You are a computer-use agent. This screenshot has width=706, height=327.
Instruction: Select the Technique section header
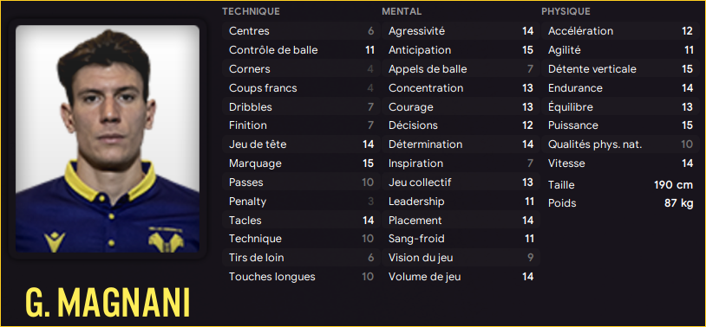coord(251,12)
